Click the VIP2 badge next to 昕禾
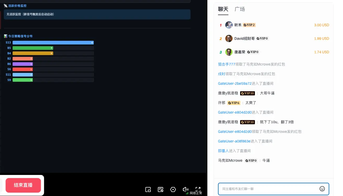The height and width of the screenshot is (196, 343). tap(249, 25)
